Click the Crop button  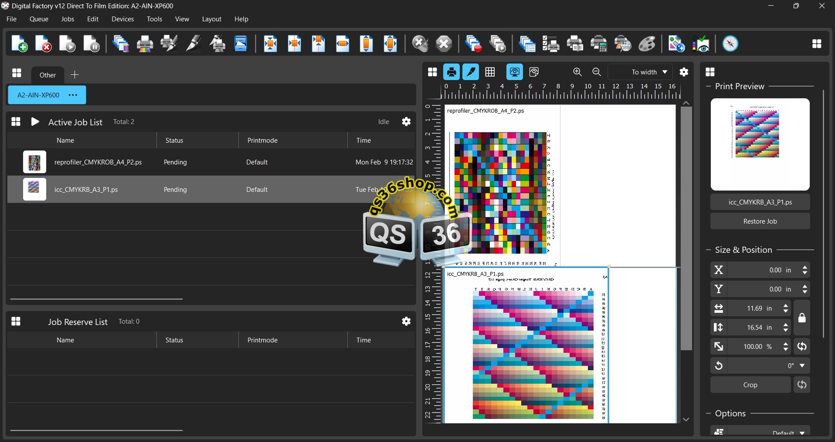click(x=750, y=385)
